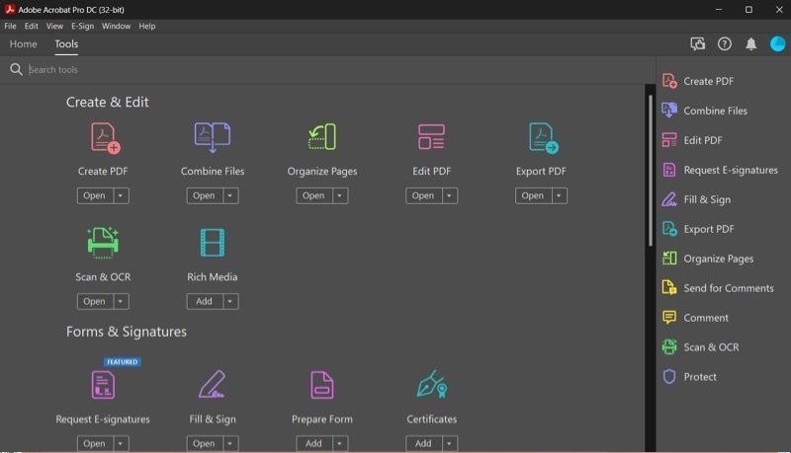Expand the Combine Files Open dropdown arrow

click(x=230, y=195)
